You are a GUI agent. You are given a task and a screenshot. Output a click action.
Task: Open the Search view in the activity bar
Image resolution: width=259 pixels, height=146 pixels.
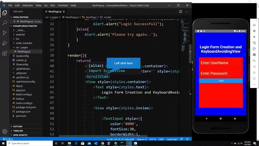tap(4, 23)
